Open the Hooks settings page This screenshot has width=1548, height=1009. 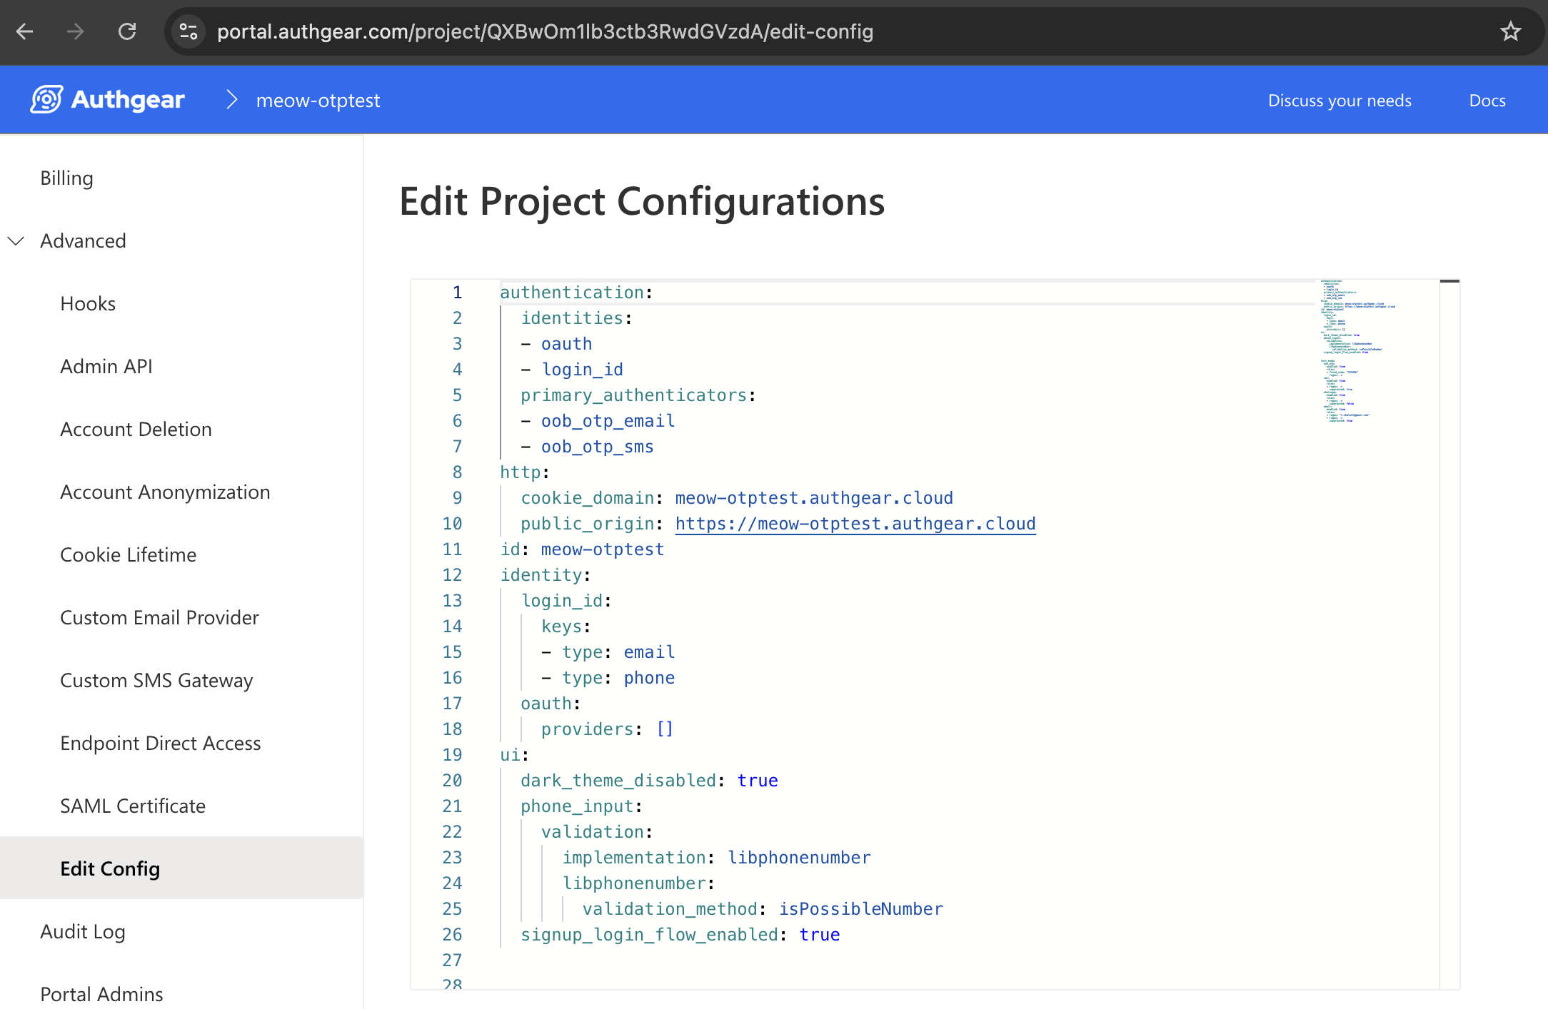88,304
